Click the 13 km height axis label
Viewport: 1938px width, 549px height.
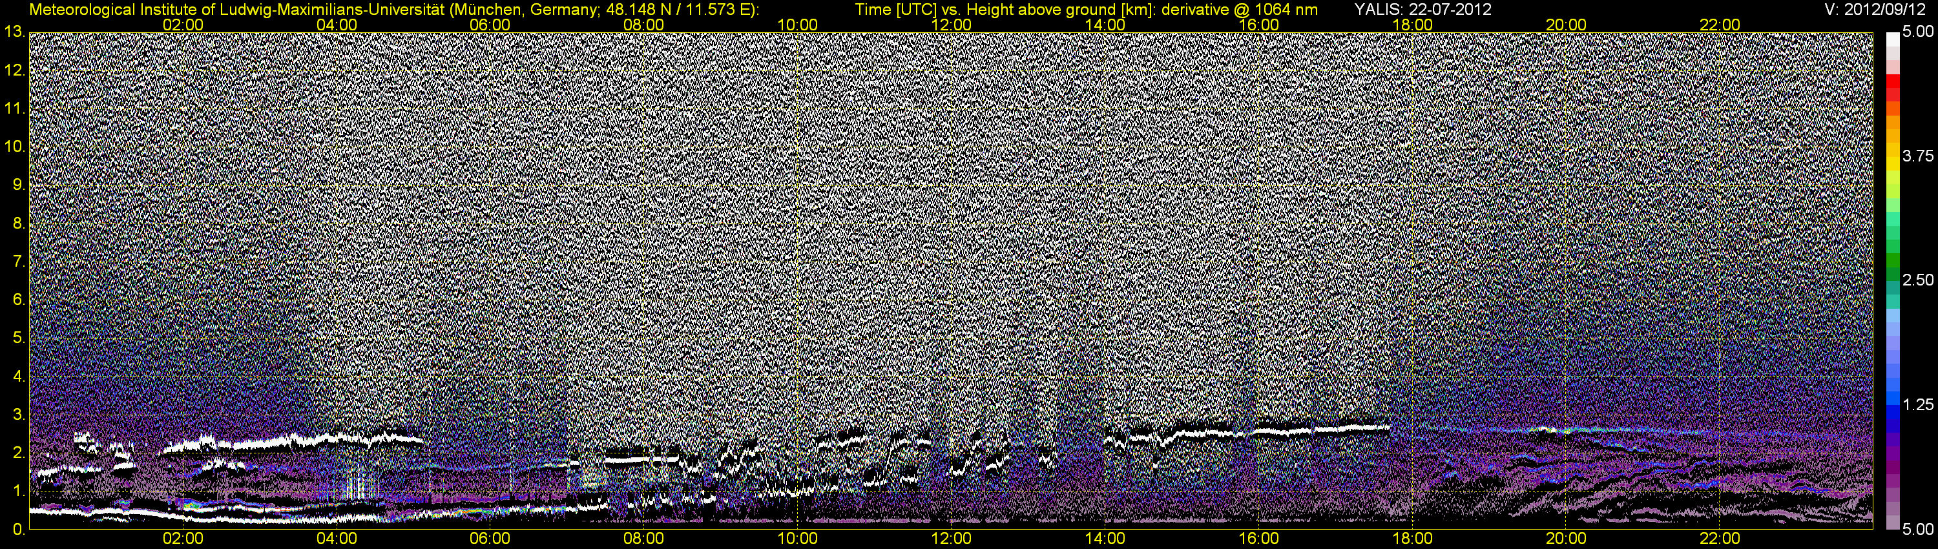point(14,32)
